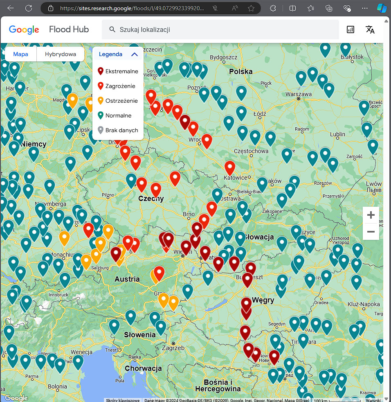
Task: Start Read Aloud from the address bar
Action: (x=234, y=8)
